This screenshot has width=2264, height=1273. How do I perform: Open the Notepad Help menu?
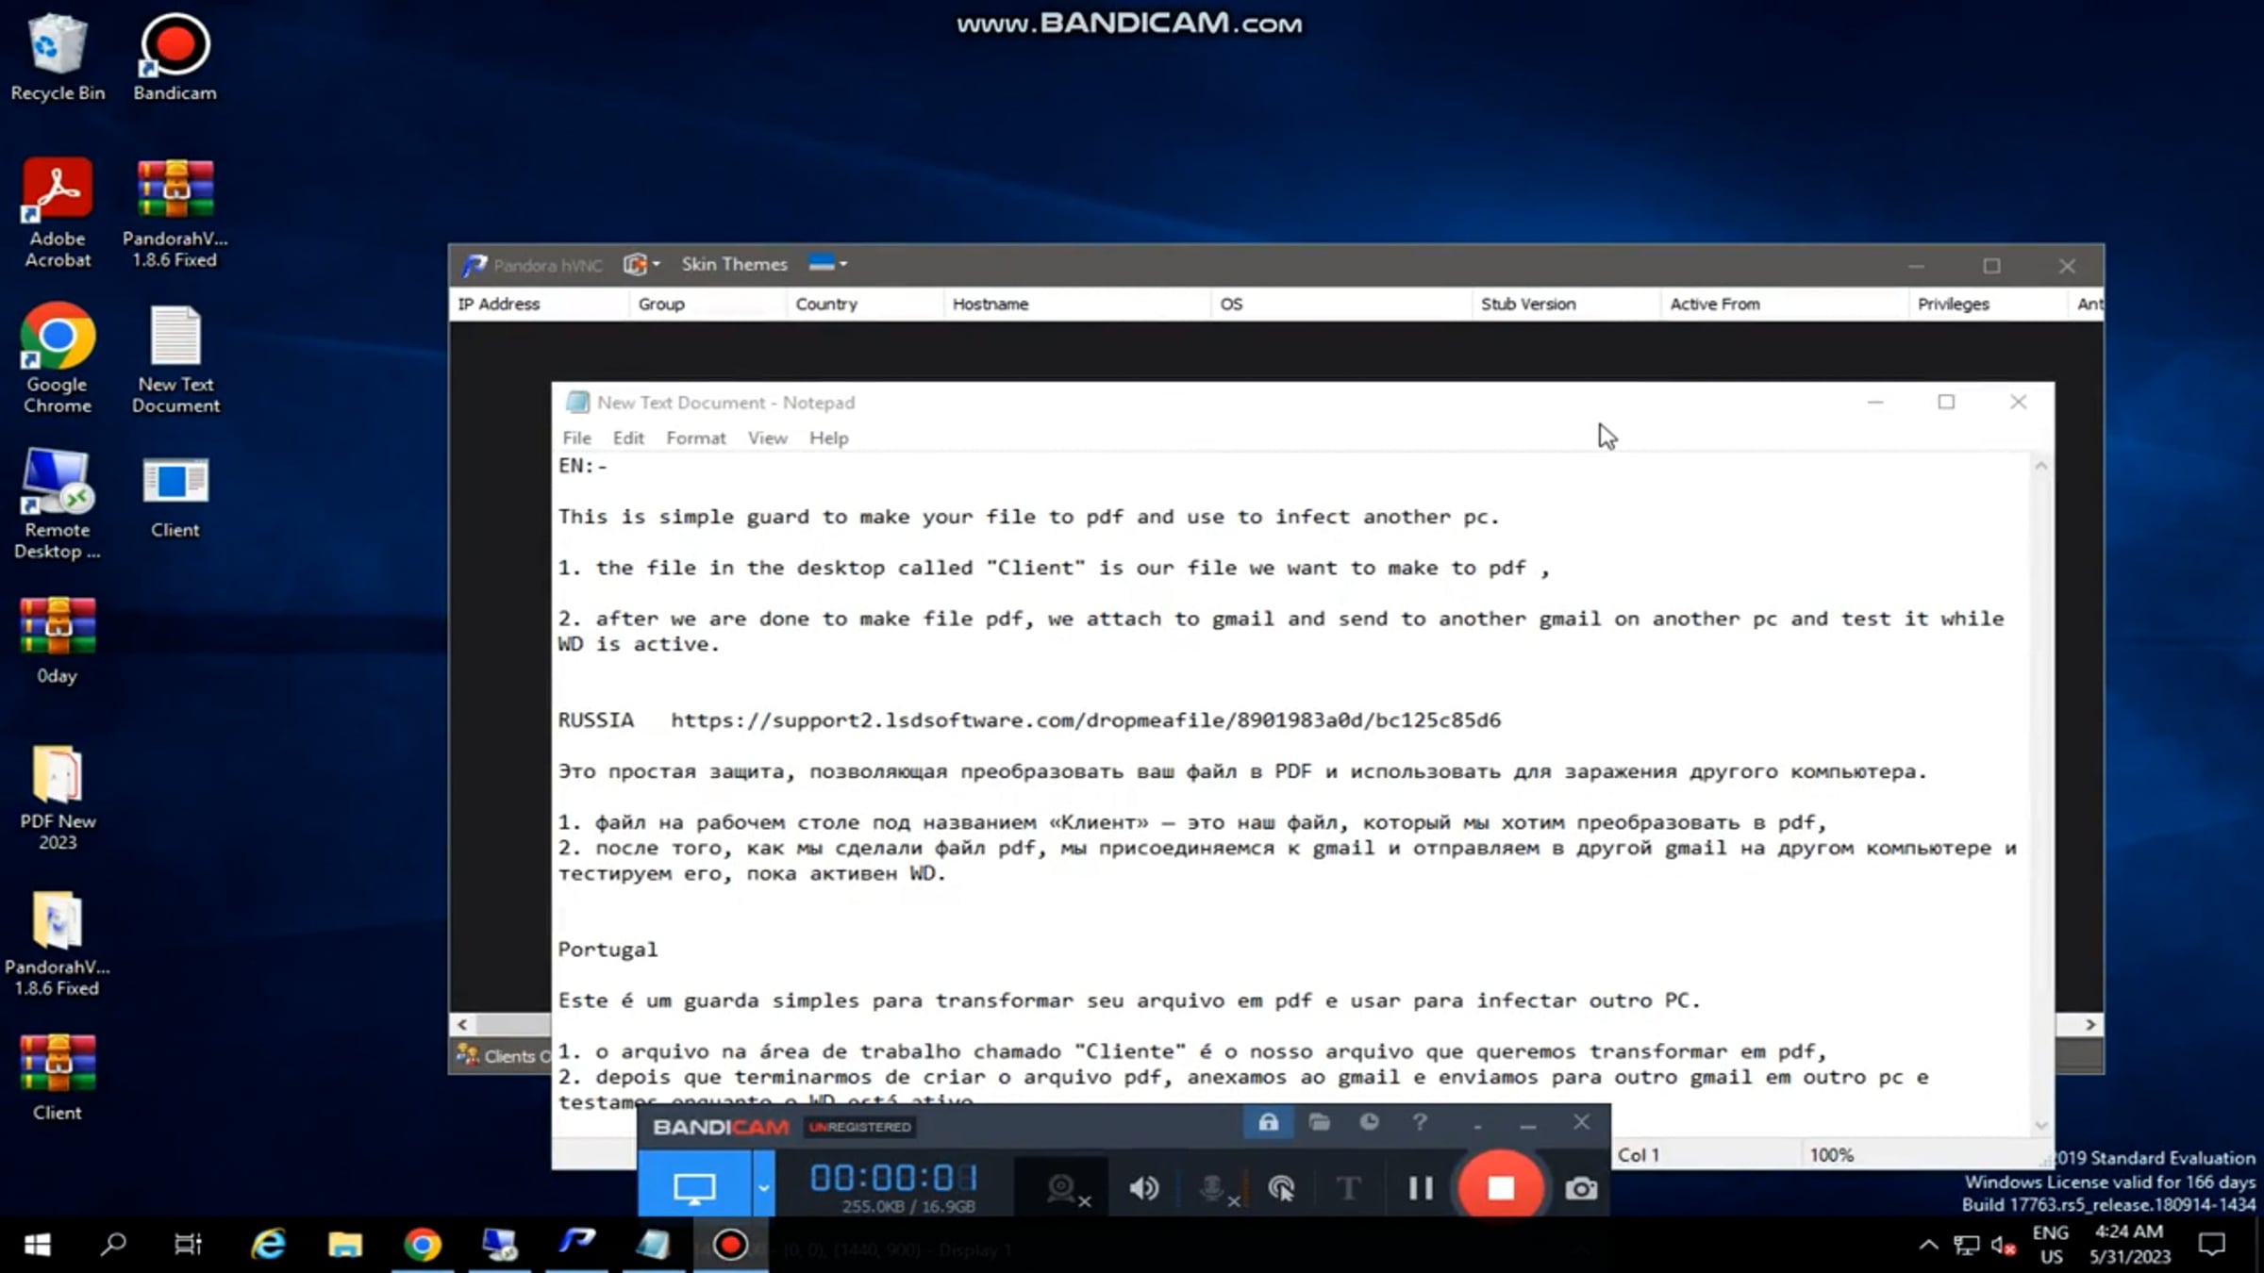click(x=828, y=438)
